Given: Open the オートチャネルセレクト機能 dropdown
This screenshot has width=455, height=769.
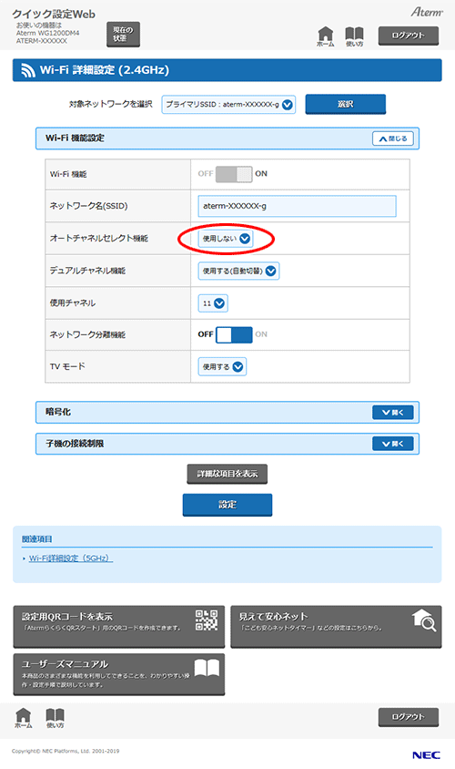Looking at the screenshot, I should [226, 239].
